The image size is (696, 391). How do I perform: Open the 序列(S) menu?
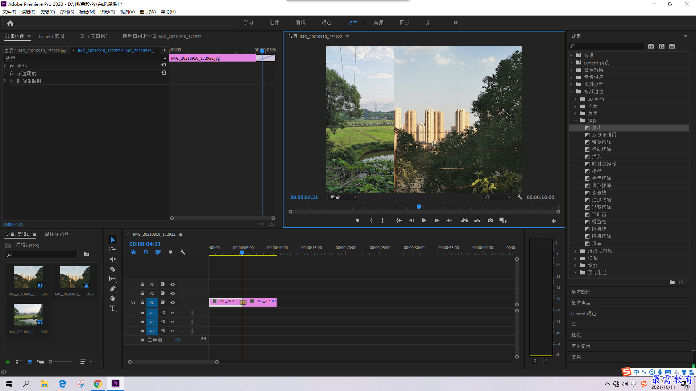[x=67, y=12]
